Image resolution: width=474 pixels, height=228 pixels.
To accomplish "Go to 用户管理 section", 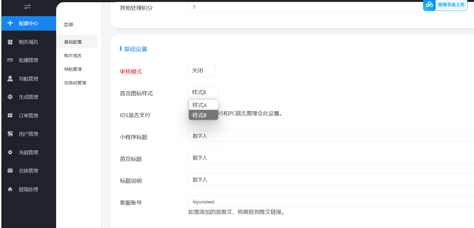I will 29,134.
